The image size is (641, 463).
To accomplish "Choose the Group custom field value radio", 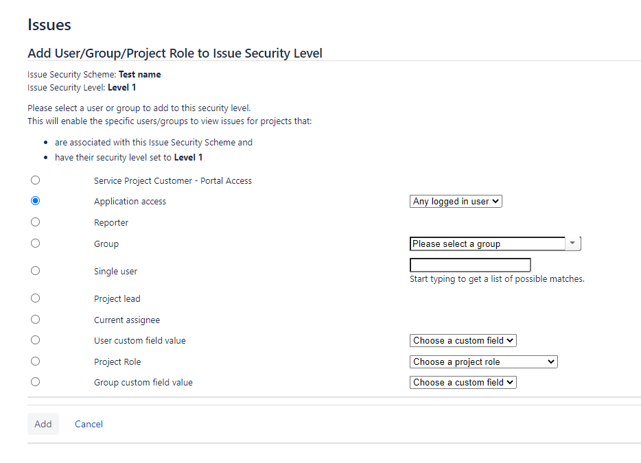I will point(36,382).
